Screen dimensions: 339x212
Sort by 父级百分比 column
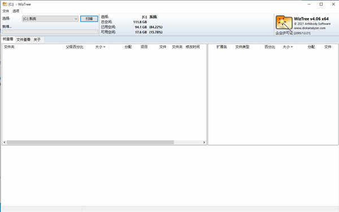(75, 47)
